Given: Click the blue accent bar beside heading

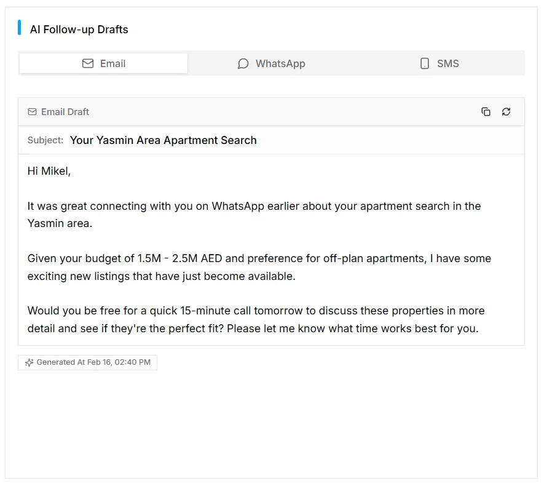Looking at the screenshot, I should pyautogui.click(x=19, y=28).
